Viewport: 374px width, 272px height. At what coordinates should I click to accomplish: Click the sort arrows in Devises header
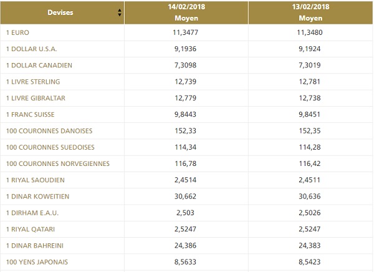coord(120,12)
